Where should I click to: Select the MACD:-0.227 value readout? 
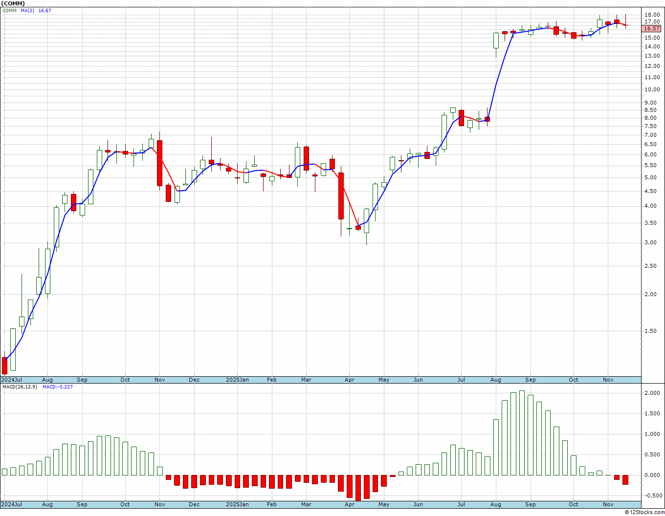[58, 387]
